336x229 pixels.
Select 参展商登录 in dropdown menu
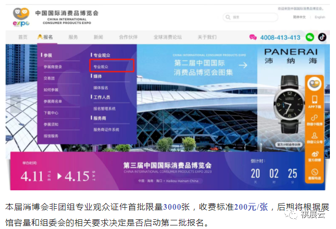click(53, 67)
